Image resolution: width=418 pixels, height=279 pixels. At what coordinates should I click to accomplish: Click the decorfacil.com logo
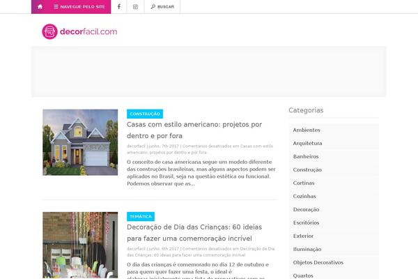pos(79,31)
